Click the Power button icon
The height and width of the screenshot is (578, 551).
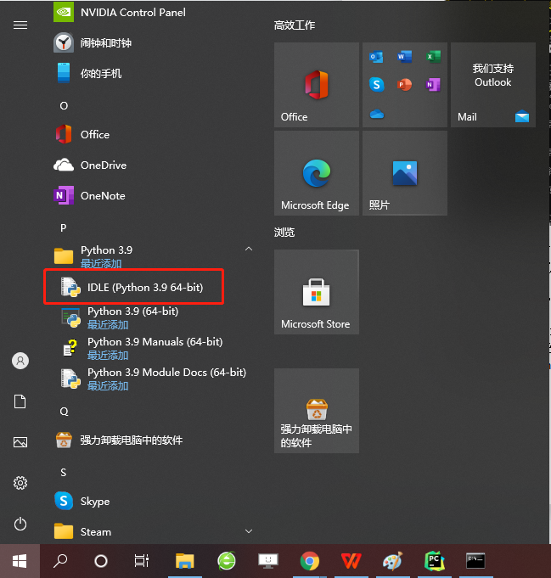click(x=20, y=524)
